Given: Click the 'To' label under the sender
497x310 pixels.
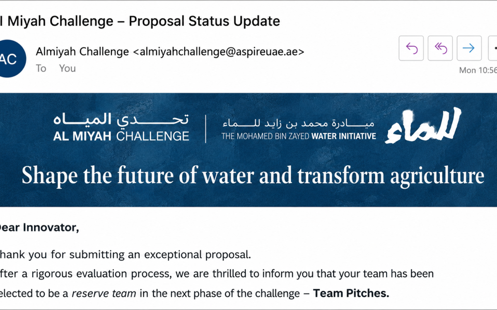Looking at the screenshot, I should pos(41,68).
